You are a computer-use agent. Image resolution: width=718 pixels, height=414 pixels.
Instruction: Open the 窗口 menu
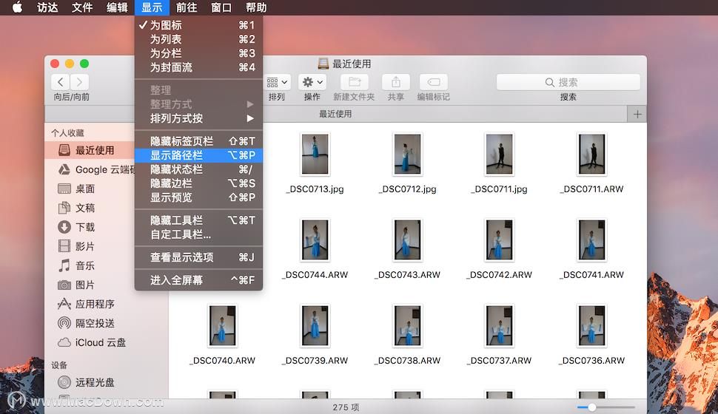tap(221, 7)
